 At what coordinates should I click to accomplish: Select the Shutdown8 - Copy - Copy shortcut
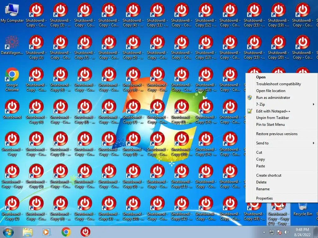[12, 176]
